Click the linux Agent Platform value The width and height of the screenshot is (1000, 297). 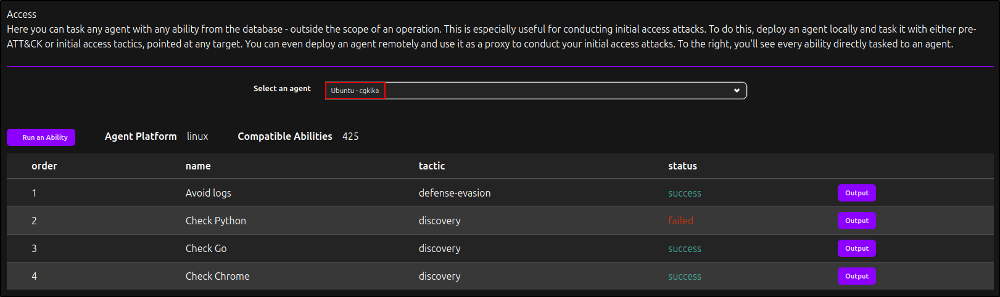pyautogui.click(x=197, y=136)
